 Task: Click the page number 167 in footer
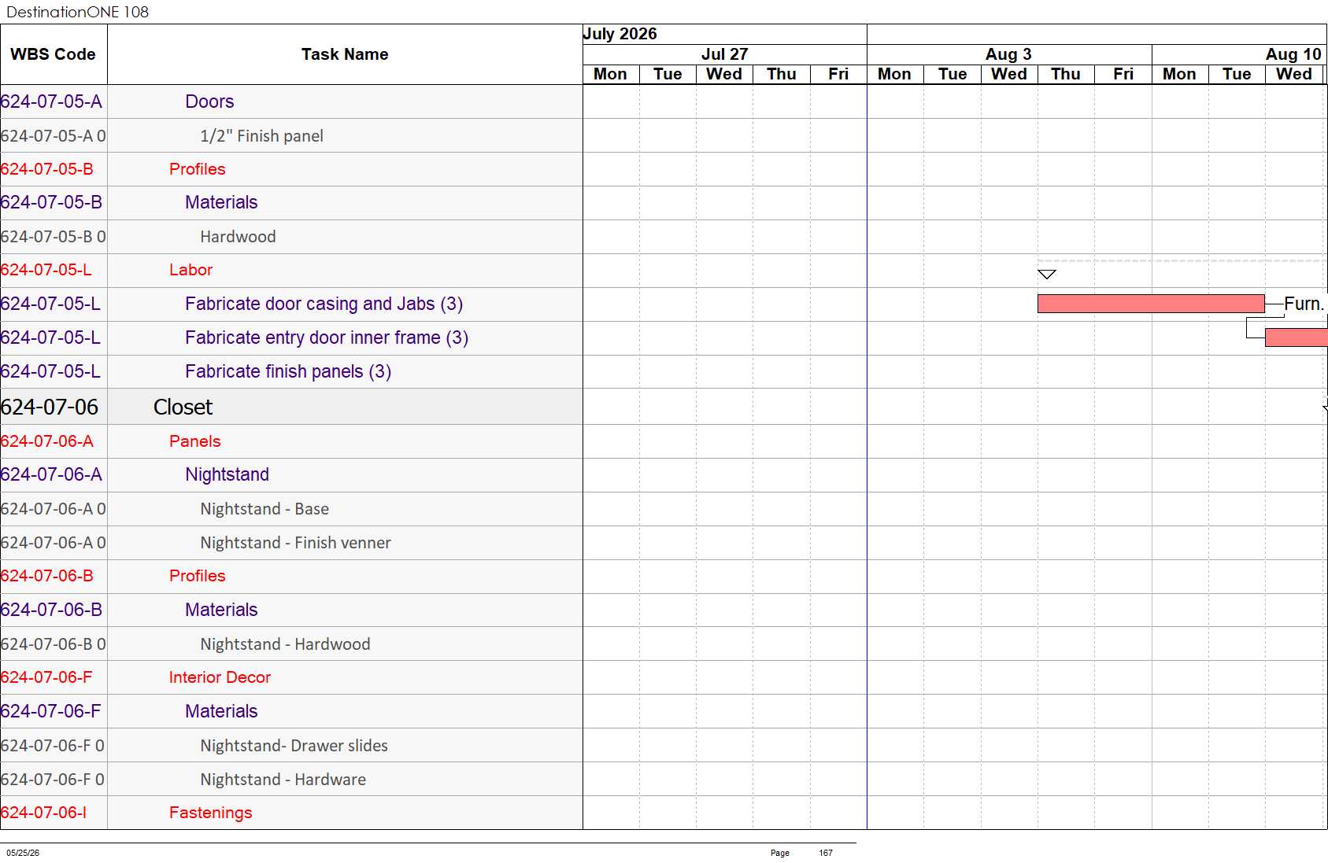tap(825, 853)
